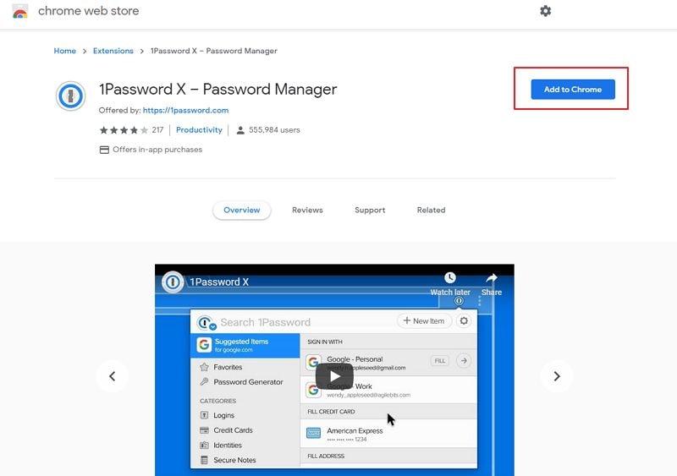Screen dimensions: 677x476
Task: Click the 1Password X extension logo icon
Action: pyautogui.click(x=70, y=96)
